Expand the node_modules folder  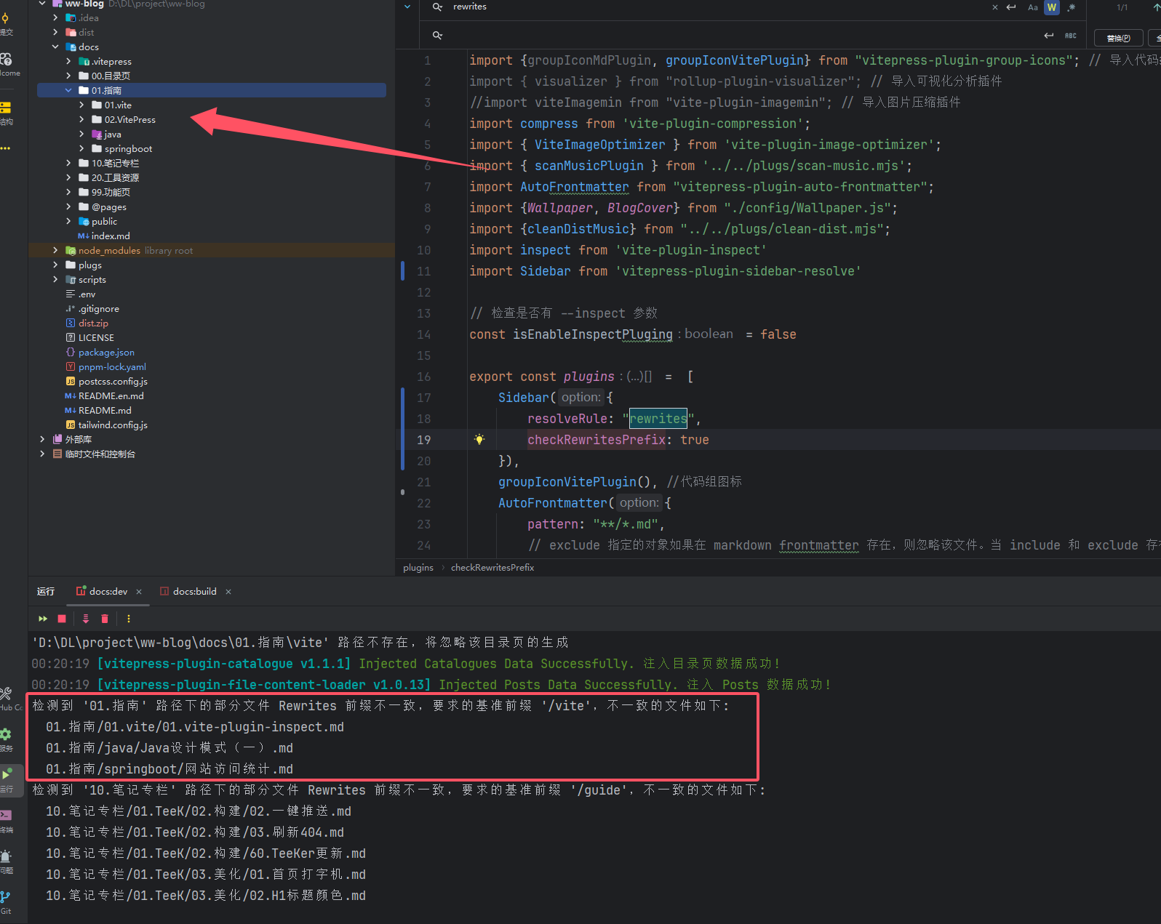point(55,250)
